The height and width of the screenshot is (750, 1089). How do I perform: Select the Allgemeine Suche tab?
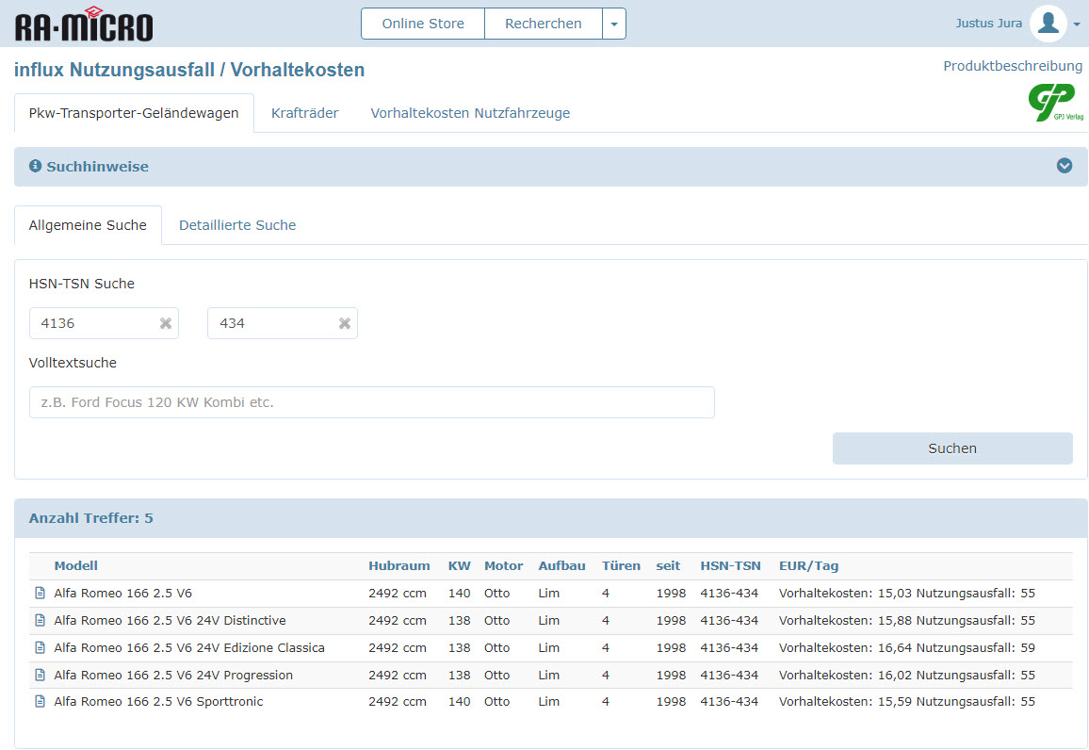(x=88, y=225)
